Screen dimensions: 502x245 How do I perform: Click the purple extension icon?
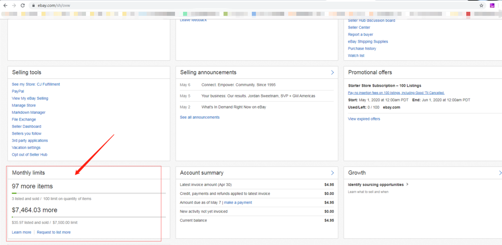492,5
